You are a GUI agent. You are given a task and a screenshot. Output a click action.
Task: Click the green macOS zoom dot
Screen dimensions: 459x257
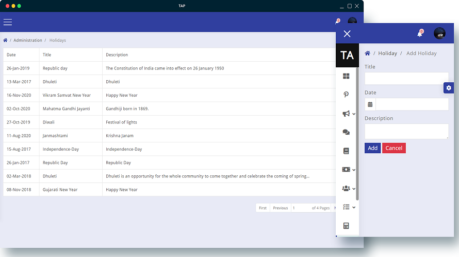(x=19, y=6)
